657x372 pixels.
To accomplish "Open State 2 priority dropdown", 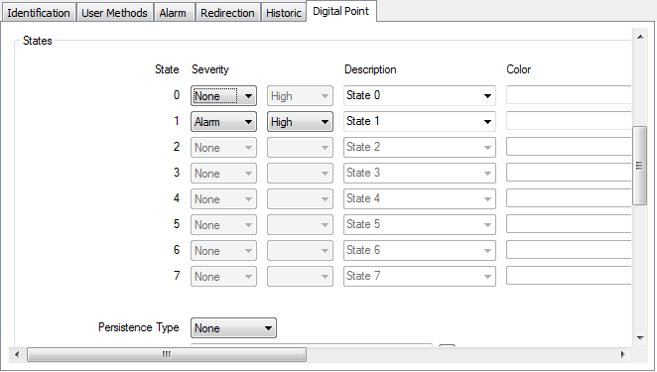I will pyautogui.click(x=300, y=148).
